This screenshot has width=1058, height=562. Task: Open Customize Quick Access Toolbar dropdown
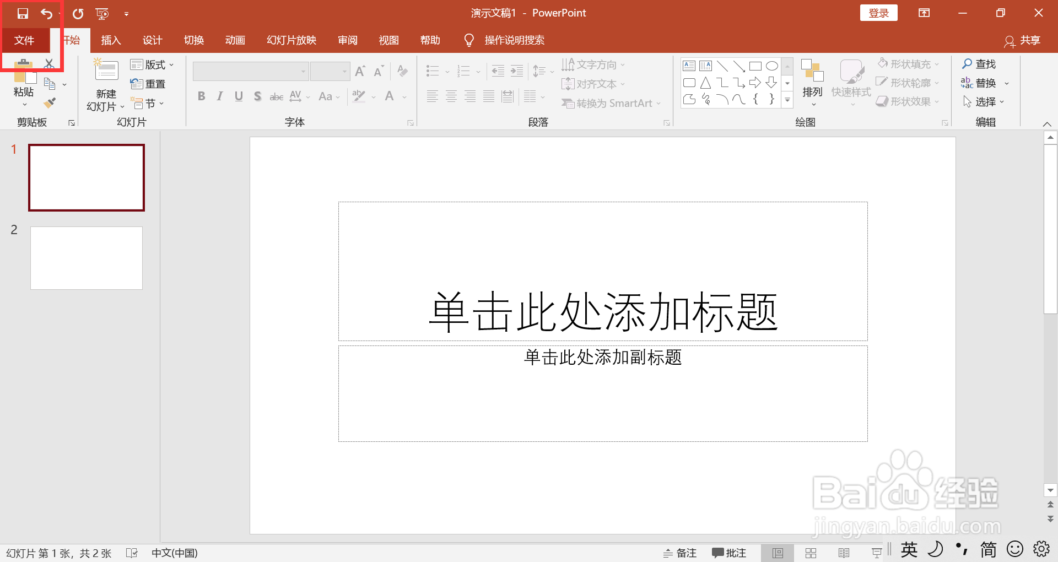click(126, 14)
